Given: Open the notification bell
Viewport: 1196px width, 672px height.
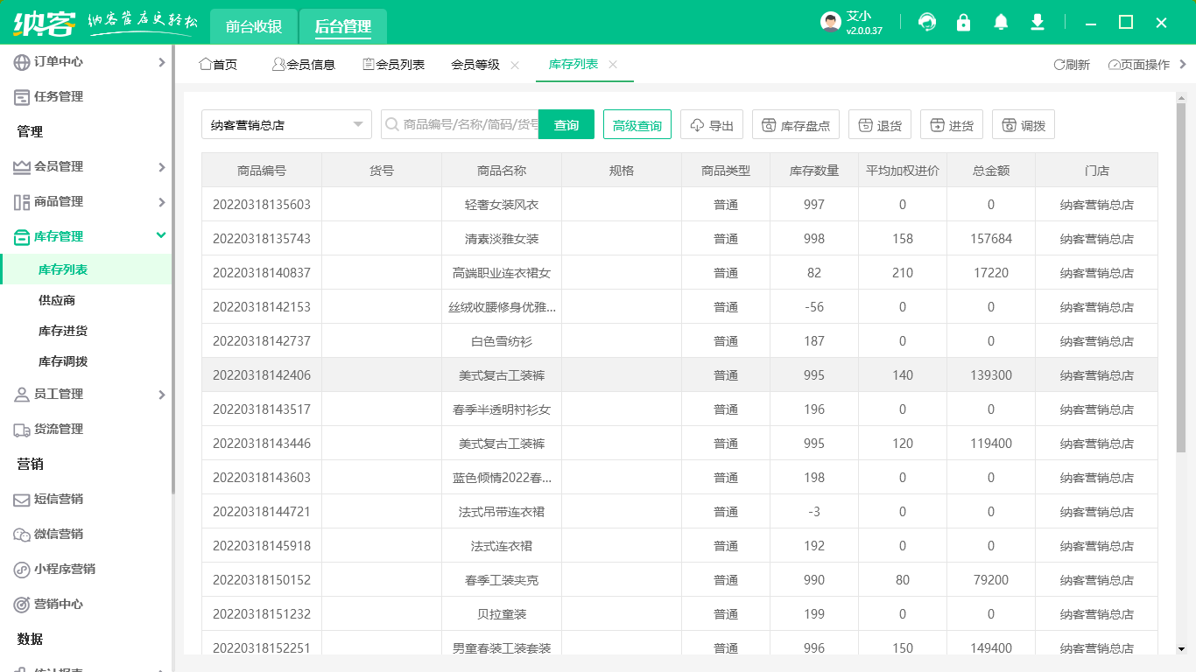Looking at the screenshot, I should [x=1001, y=22].
